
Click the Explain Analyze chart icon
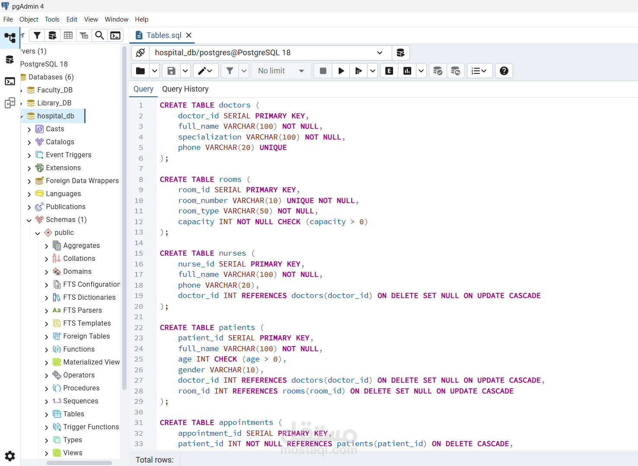[407, 71]
